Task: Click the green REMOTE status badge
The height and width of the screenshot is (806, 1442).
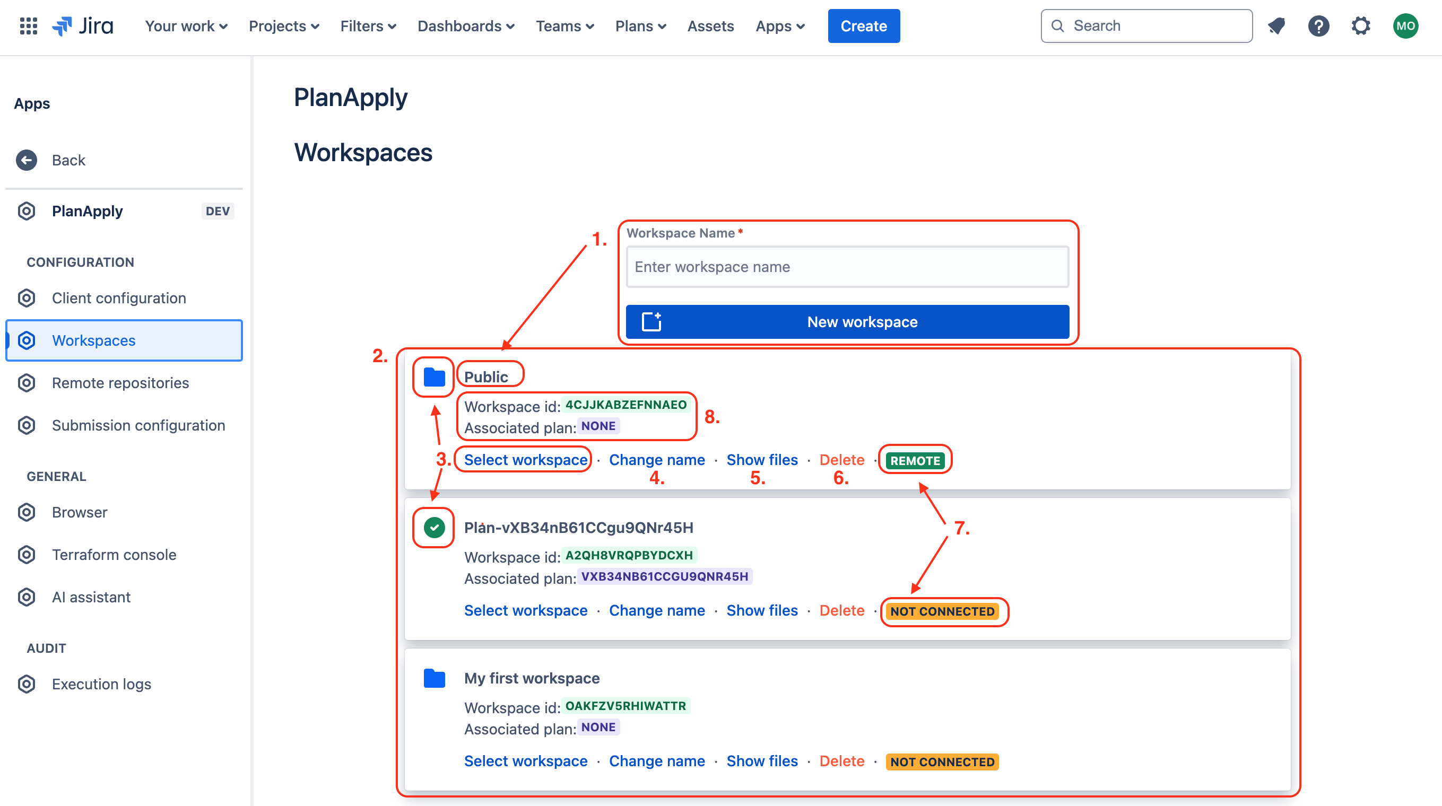Action: point(915,460)
